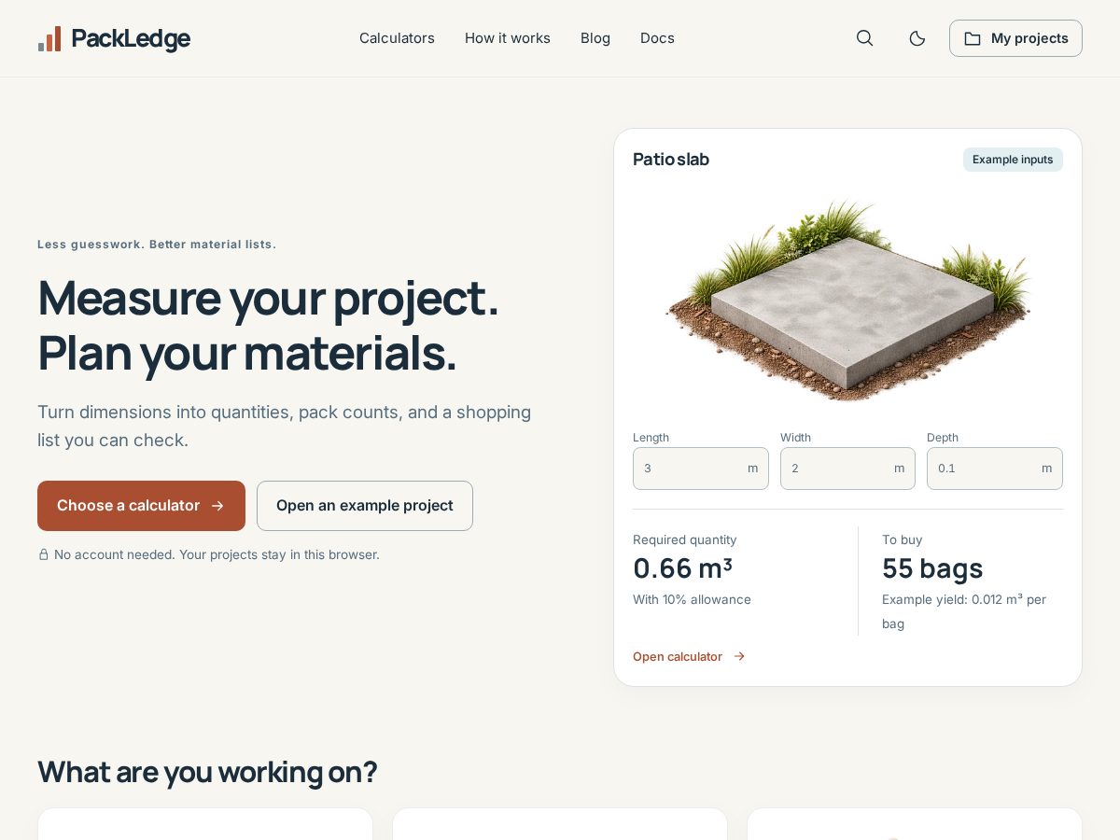Click the PackLedge bar-chart logo icon
1120x840 pixels.
click(49, 38)
